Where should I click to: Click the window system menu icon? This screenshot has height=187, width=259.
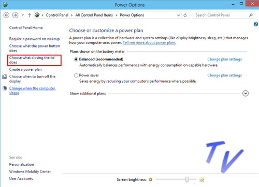pos(5,5)
